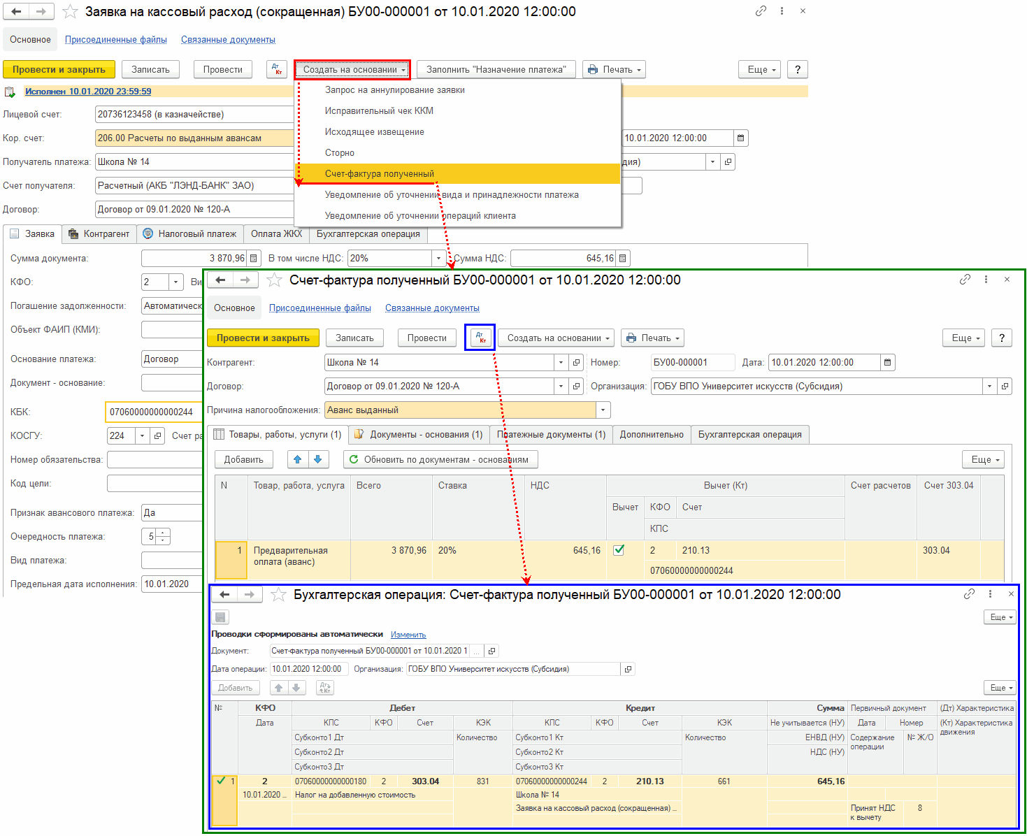The width and height of the screenshot is (1027, 836).
Task: Open Организация card icon in Счет-фактура window
Action: pyautogui.click(x=1005, y=387)
